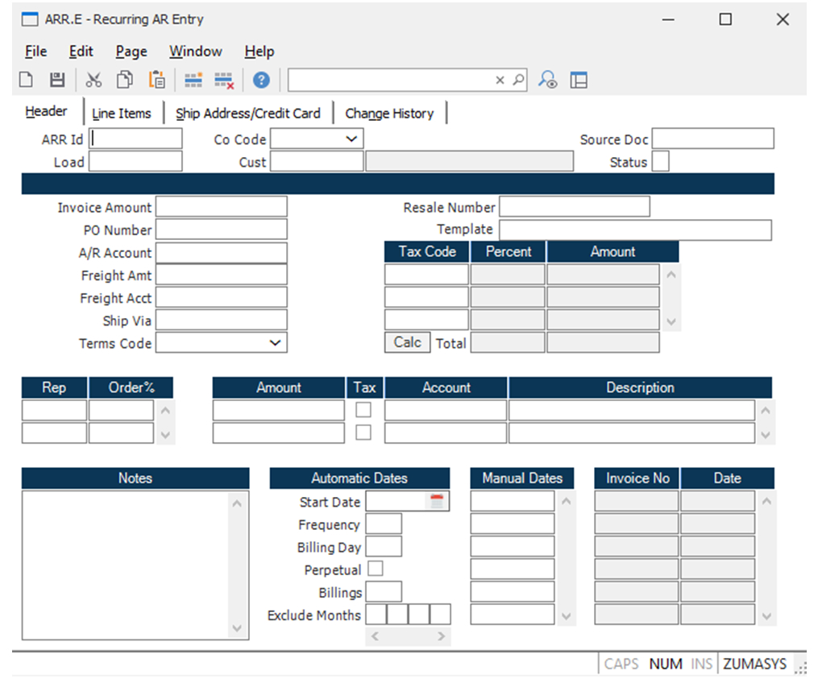Screen dimensions: 818x679
Task: Click the ARR Id input field
Action: tap(135, 139)
